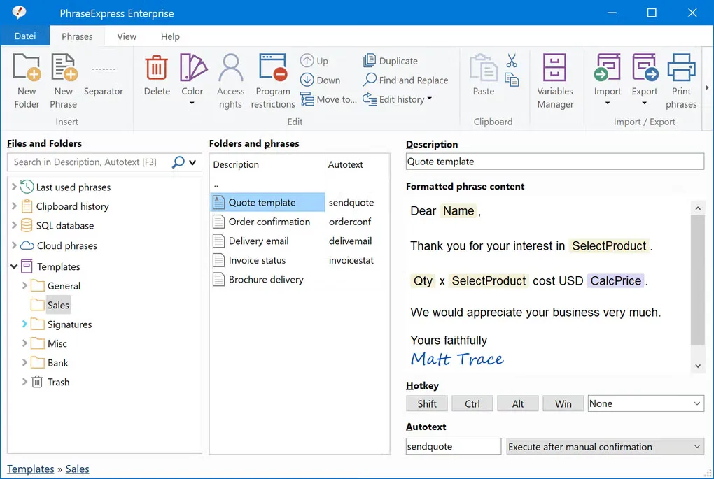Move phrase Up
The width and height of the screenshot is (714, 479).
[314, 61]
